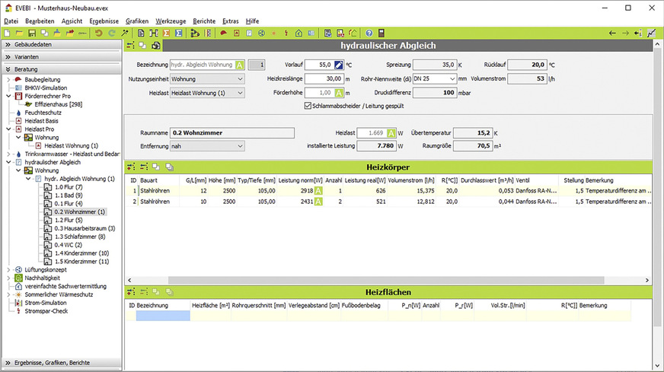
Task: Open the Rohr-Nennweite DN 25 dropdown
Action: coord(435,78)
